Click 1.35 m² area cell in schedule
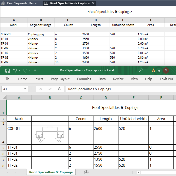 point(151,34)
